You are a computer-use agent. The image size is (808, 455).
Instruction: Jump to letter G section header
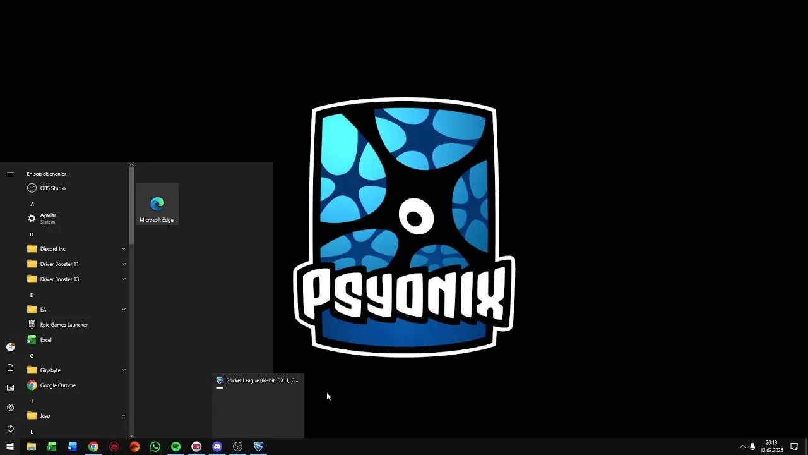32,356
